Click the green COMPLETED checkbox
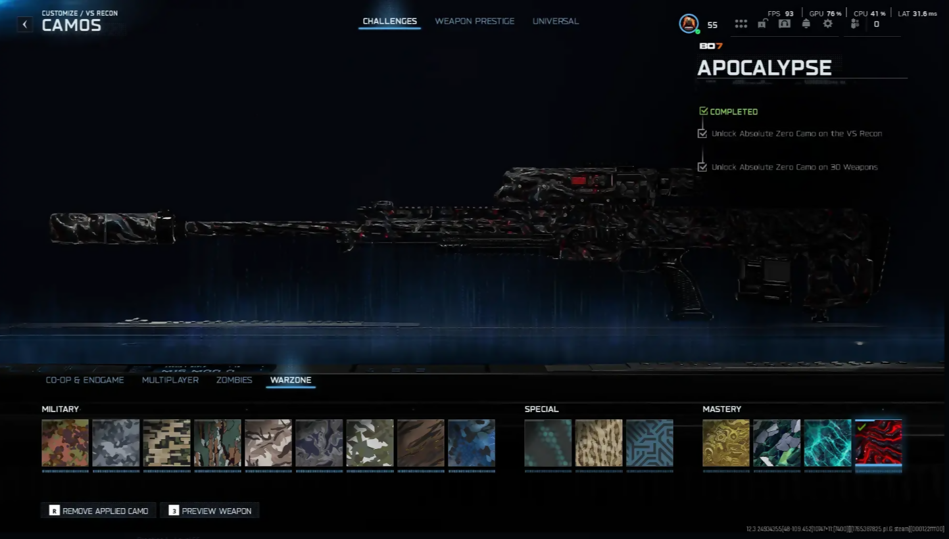Screen dimensions: 949x539 pyautogui.click(x=704, y=112)
